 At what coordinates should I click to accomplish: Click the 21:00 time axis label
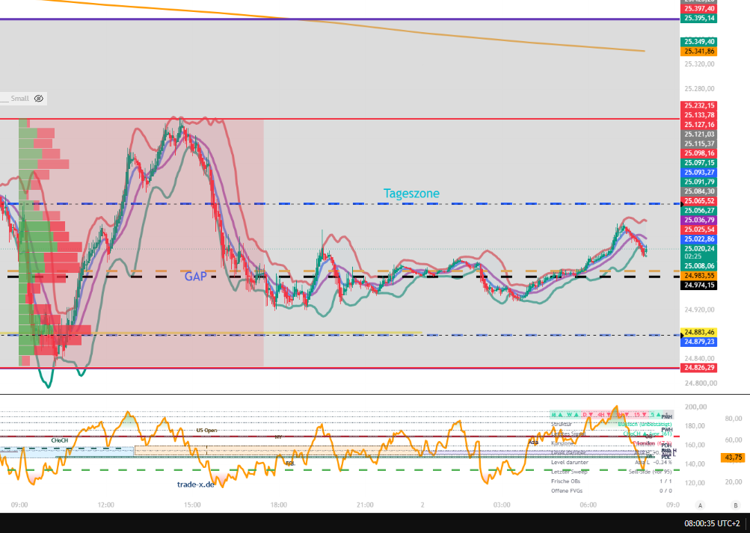365,505
